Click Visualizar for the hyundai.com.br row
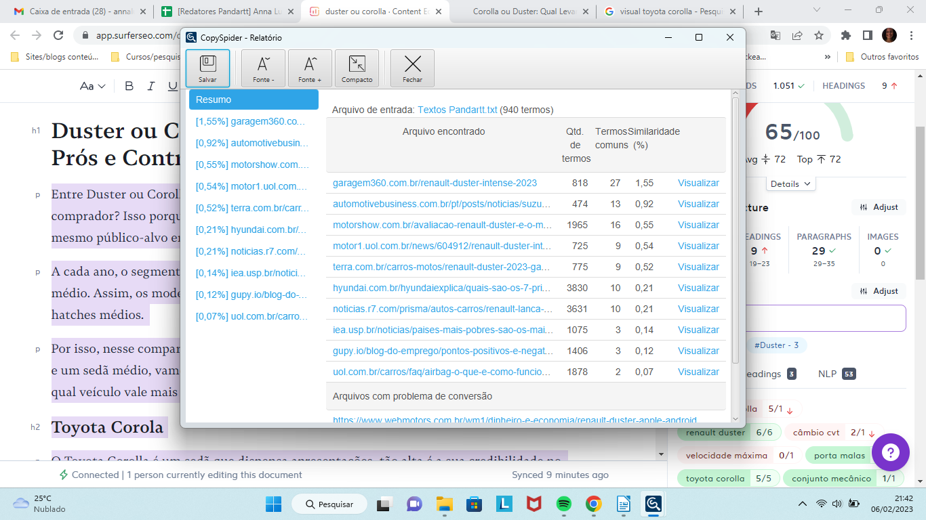926x520 pixels. tap(698, 288)
